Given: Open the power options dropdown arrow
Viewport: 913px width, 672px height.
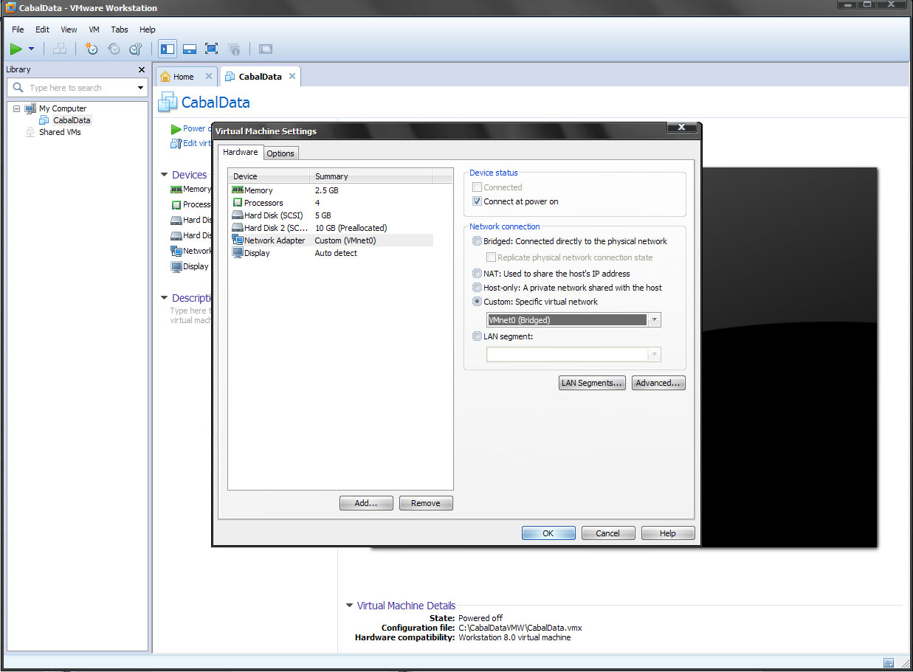Looking at the screenshot, I should [31, 49].
